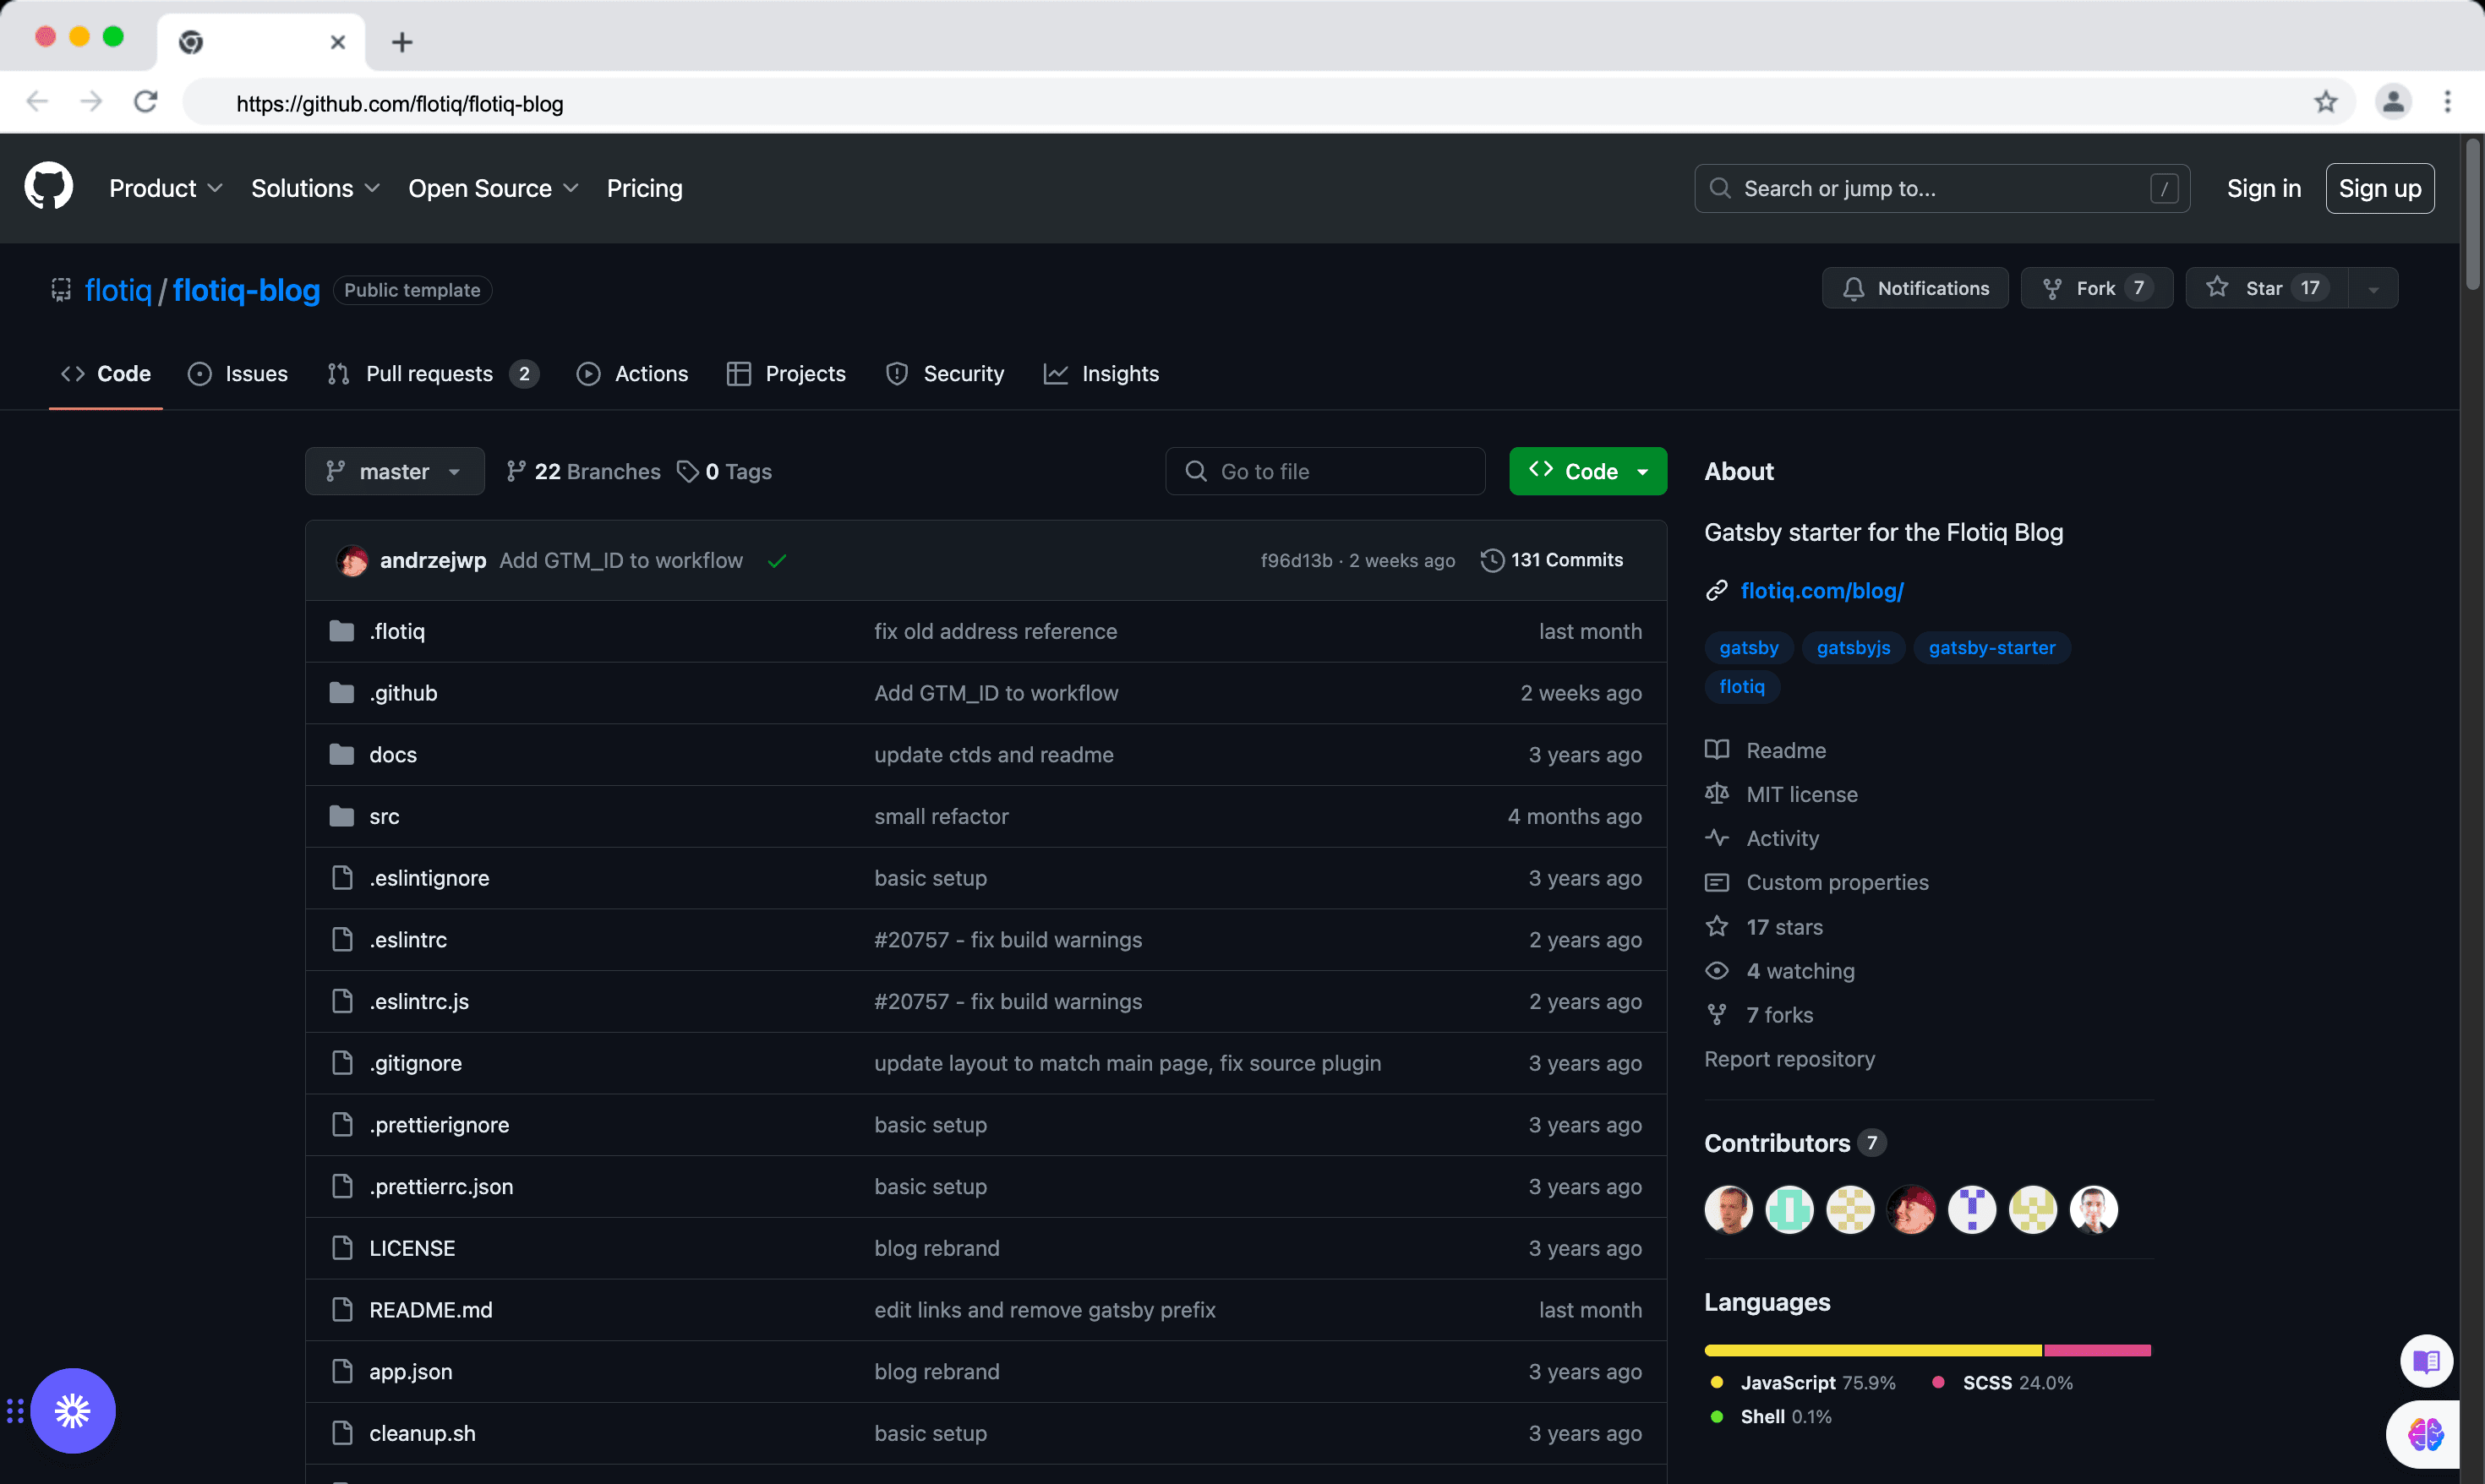The image size is (2485, 1484).
Task: Fork the repository
Action: [x=2096, y=288]
